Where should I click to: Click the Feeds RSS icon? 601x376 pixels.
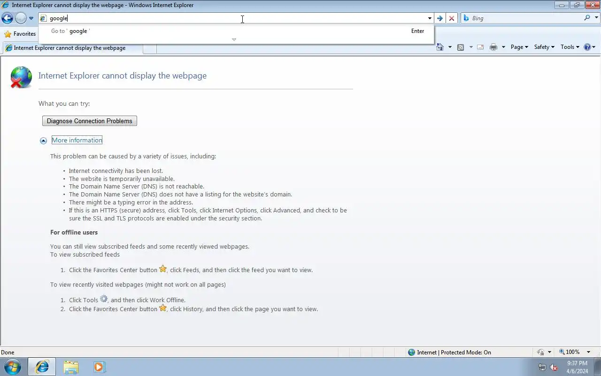461,47
